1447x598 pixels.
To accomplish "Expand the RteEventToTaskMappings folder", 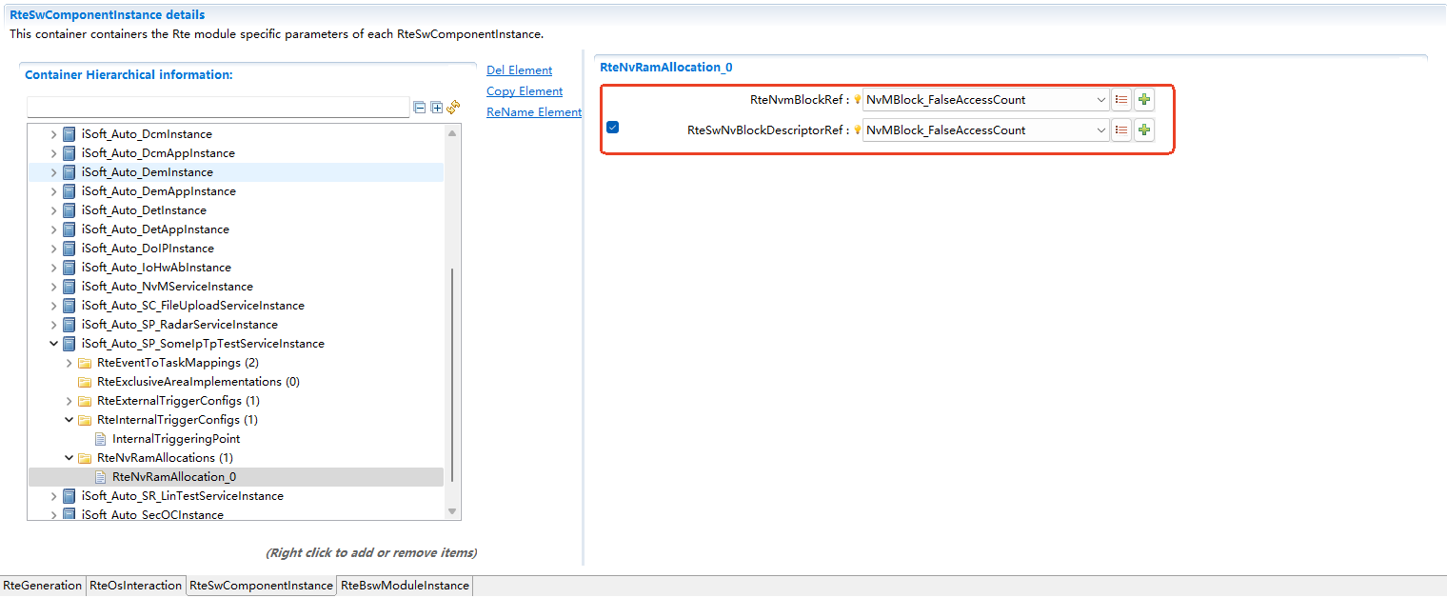I will pyautogui.click(x=69, y=363).
